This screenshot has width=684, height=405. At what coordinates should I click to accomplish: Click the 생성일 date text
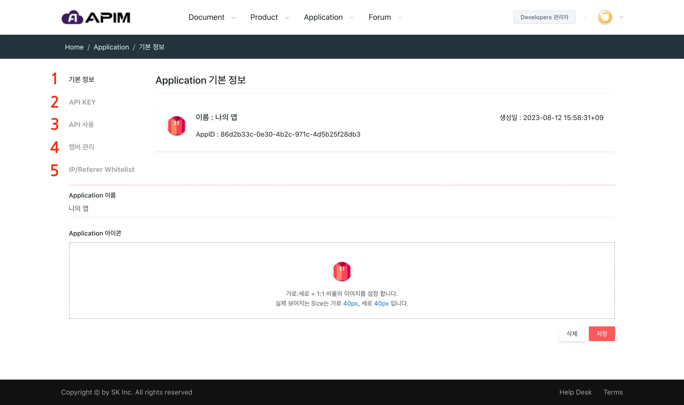(551, 118)
